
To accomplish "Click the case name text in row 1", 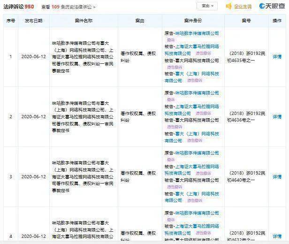I will (83, 57).
